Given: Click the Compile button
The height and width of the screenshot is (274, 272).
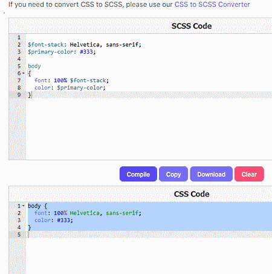Looking at the screenshot, I should 138,174.
